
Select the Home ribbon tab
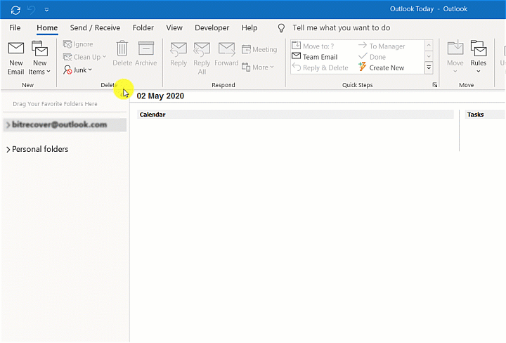coord(47,27)
